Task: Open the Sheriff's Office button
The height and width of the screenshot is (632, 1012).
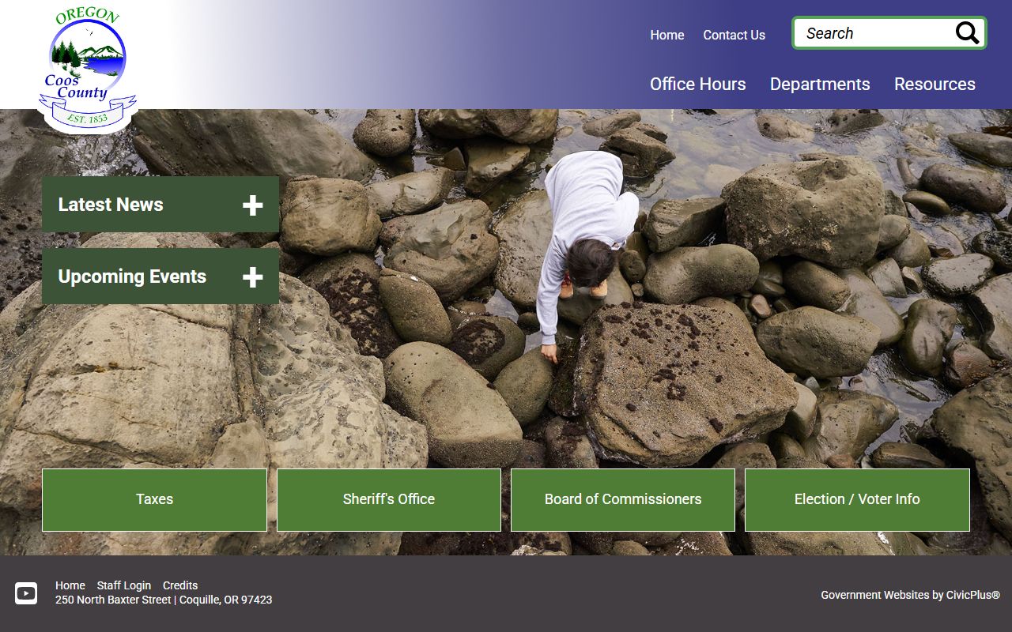Action: pyautogui.click(x=388, y=499)
